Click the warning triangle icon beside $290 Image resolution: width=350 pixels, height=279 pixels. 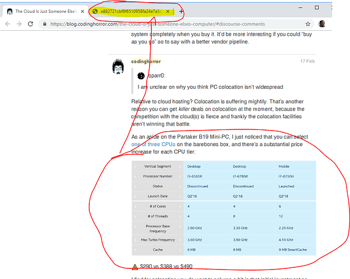[135, 267]
